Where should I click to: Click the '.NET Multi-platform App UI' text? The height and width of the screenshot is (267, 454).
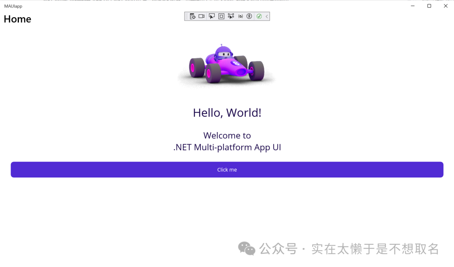pyautogui.click(x=227, y=147)
